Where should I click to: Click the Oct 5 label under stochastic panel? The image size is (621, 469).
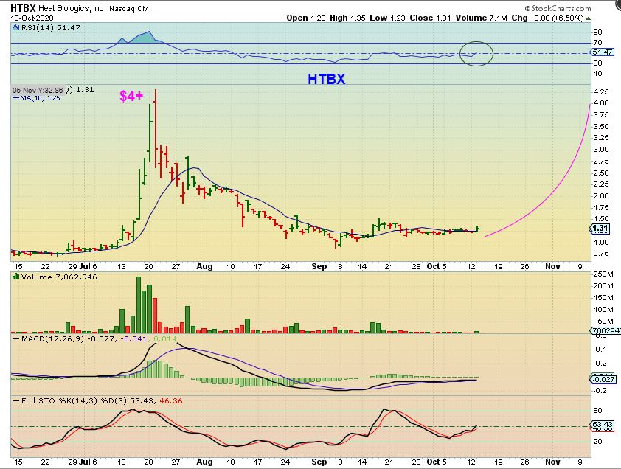(437, 462)
